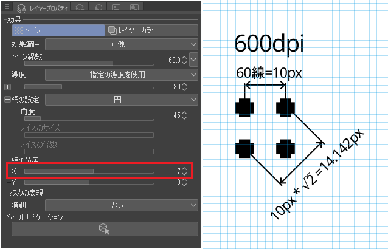
Task: Open the 効果範囲 dropdown
Action: (122, 44)
